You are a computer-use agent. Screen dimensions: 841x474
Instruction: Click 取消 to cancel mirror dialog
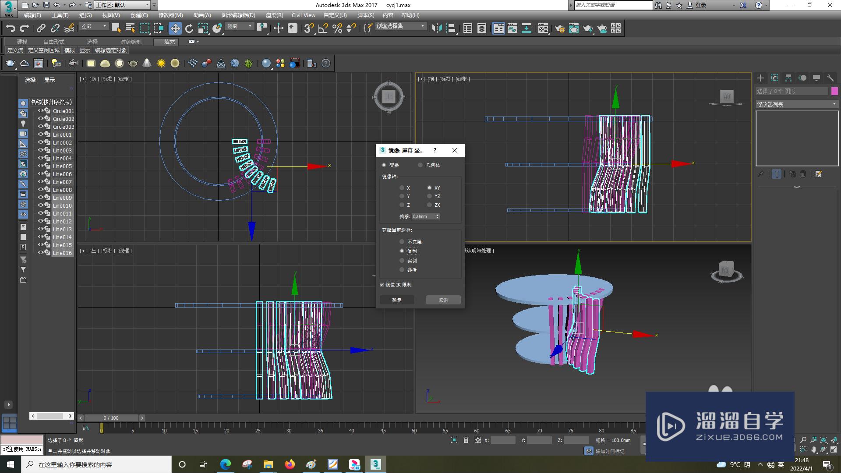pos(443,300)
